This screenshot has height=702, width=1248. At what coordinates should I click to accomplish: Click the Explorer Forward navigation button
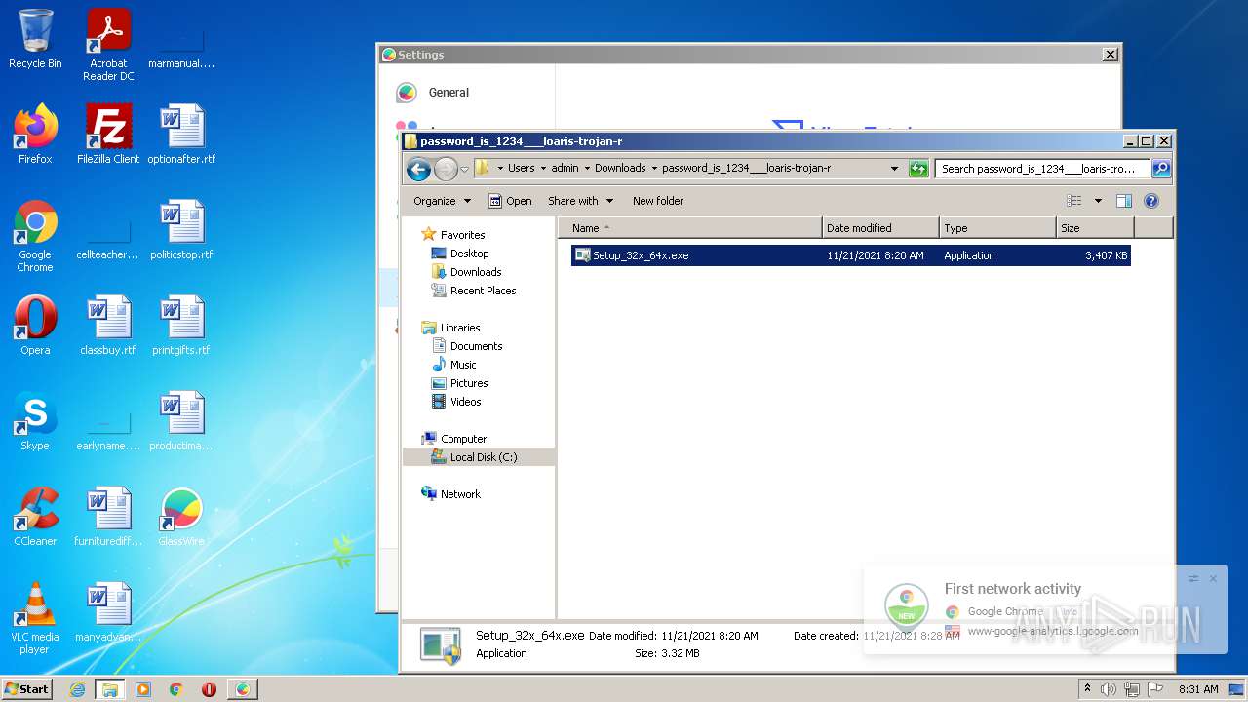pyautogui.click(x=446, y=169)
